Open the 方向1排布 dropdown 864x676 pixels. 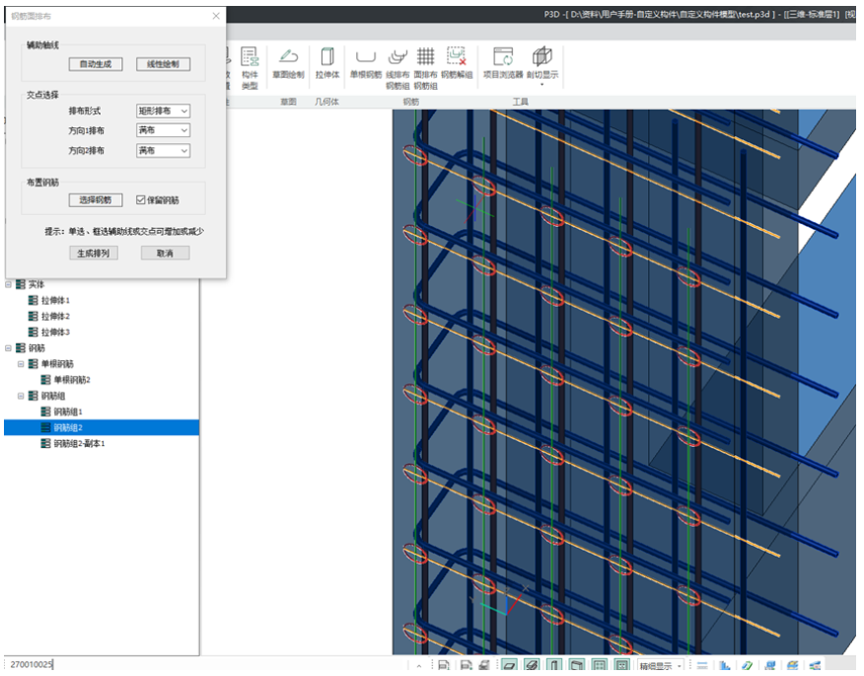[x=163, y=130]
